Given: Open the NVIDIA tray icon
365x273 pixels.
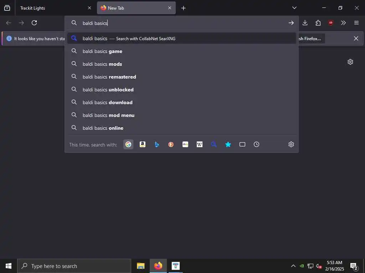Looking at the screenshot, I should pyautogui.click(x=302, y=266).
